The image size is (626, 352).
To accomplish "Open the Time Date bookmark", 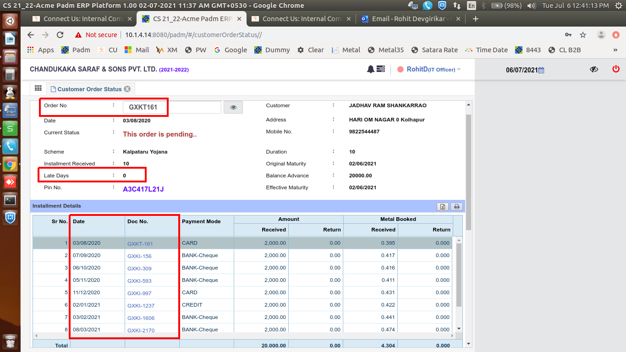I will 486,50.
